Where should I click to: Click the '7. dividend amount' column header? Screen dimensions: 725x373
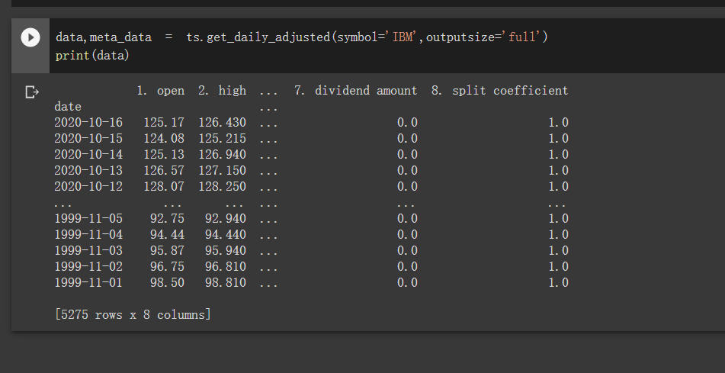point(355,91)
